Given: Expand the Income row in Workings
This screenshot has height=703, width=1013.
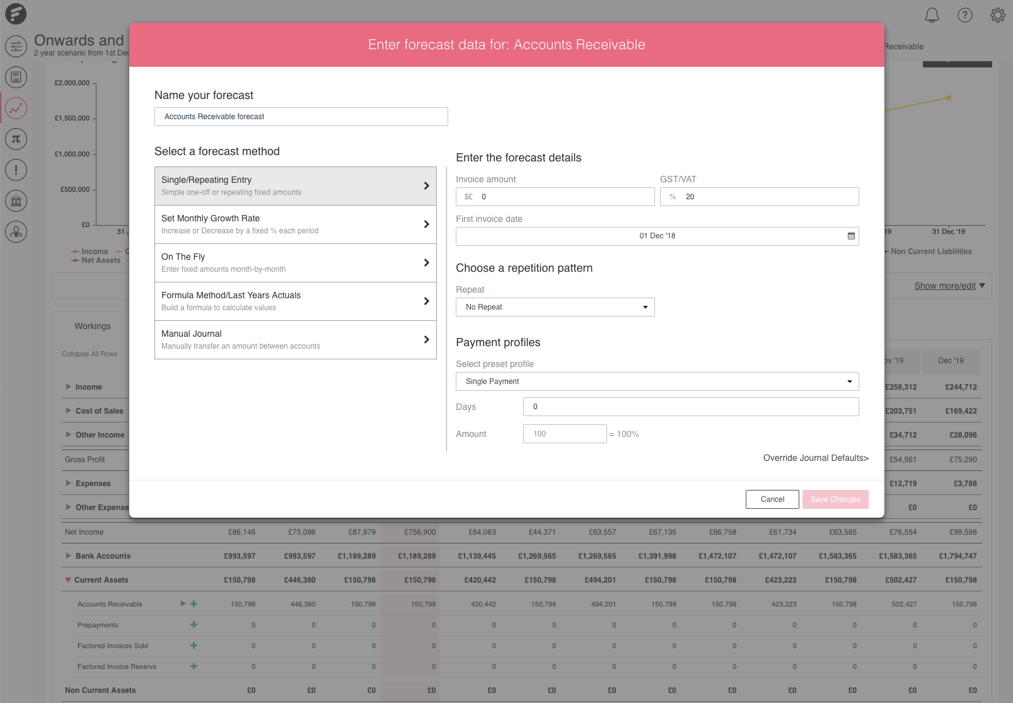Looking at the screenshot, I should (x=68, y=386).
